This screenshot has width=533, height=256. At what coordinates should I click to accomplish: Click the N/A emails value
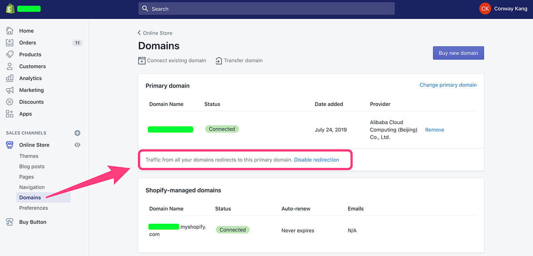[352, 230]
